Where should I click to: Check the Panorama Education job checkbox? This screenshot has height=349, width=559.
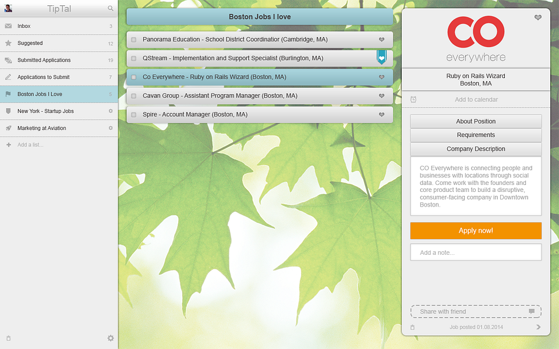click(x=134, y=40)
